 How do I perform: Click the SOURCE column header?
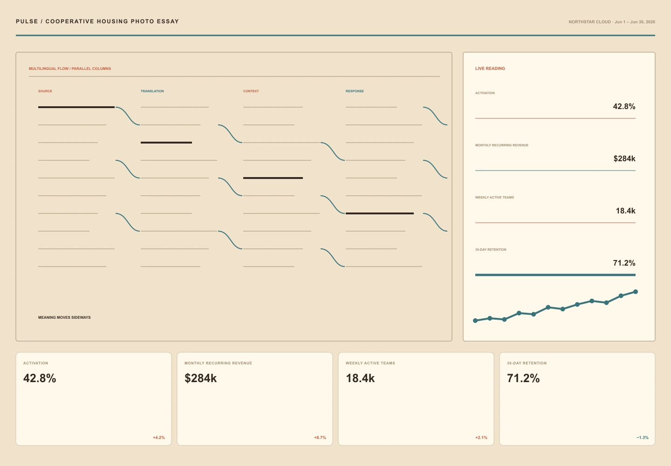pos(45,91)
